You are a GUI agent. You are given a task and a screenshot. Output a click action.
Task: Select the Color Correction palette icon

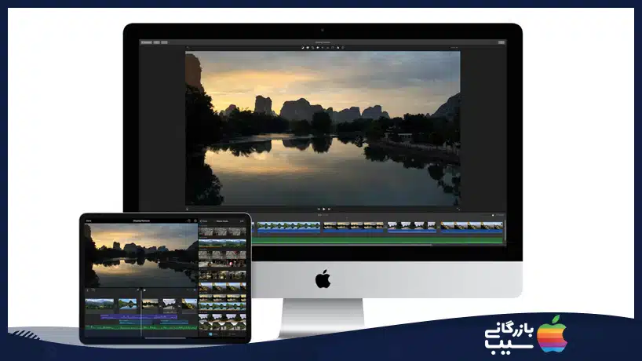308,48
